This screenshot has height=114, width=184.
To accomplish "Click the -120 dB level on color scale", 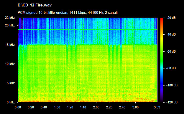I will (172, 102).
